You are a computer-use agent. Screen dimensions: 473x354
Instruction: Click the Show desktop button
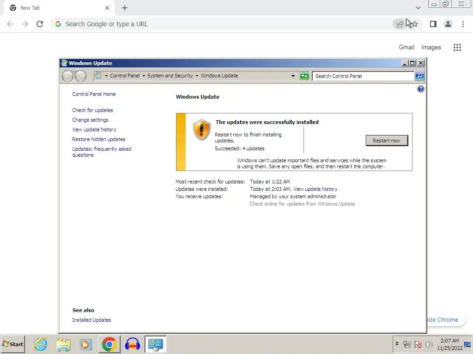(468, 345)
